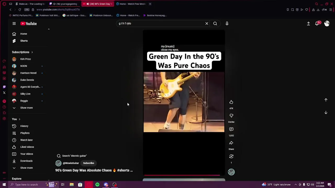Viewport: 335px width, 188px height.
Task: Go to the next Short with down arrow
Action: pyautogui.click(x=326, y=113)
